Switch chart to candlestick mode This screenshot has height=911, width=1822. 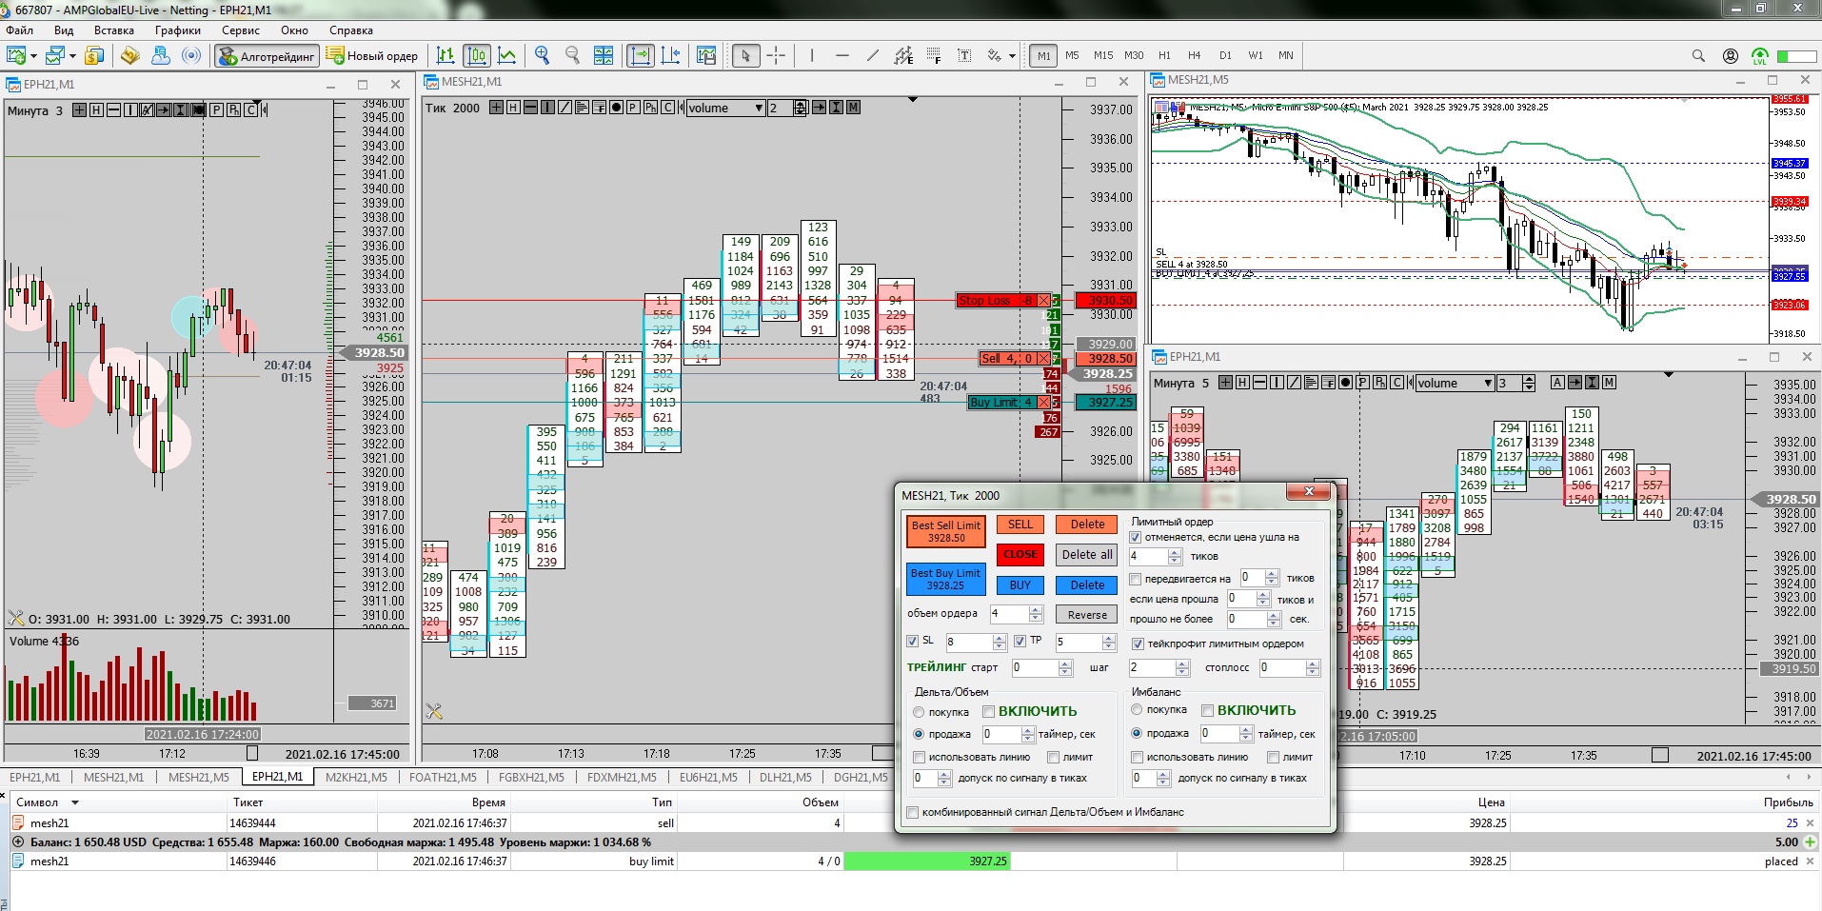(x=477, y=56)
